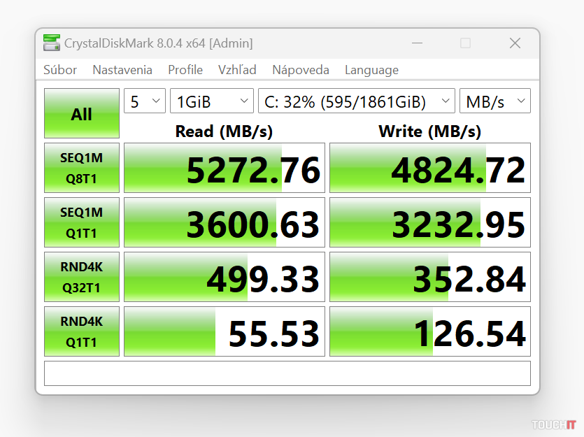584x437 pixels.
Task: Click the CrystalDiskMark app icon in title bar
Action: [51, 43]
